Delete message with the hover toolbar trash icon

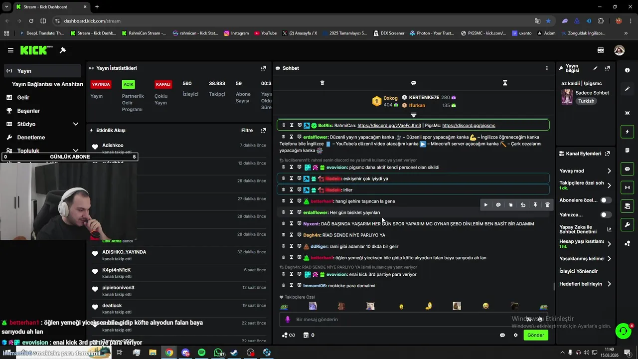(x=547, y=205)
